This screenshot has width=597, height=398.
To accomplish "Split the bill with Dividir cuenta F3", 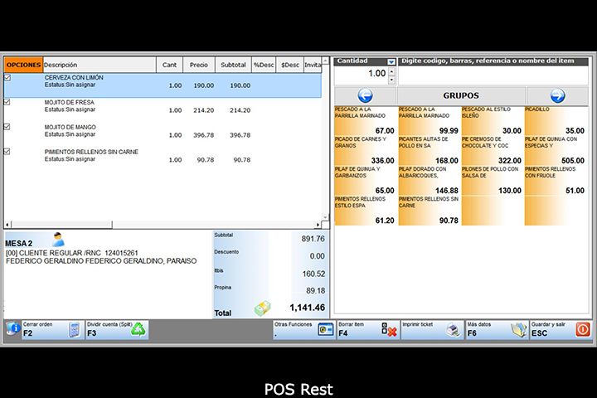I will 117,329.
